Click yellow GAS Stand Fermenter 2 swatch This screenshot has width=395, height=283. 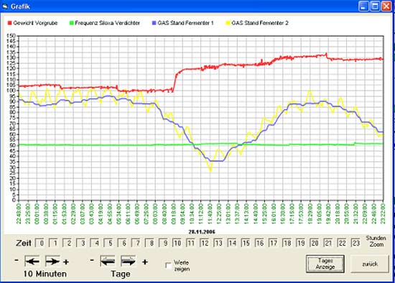click(x=228, y=23)
